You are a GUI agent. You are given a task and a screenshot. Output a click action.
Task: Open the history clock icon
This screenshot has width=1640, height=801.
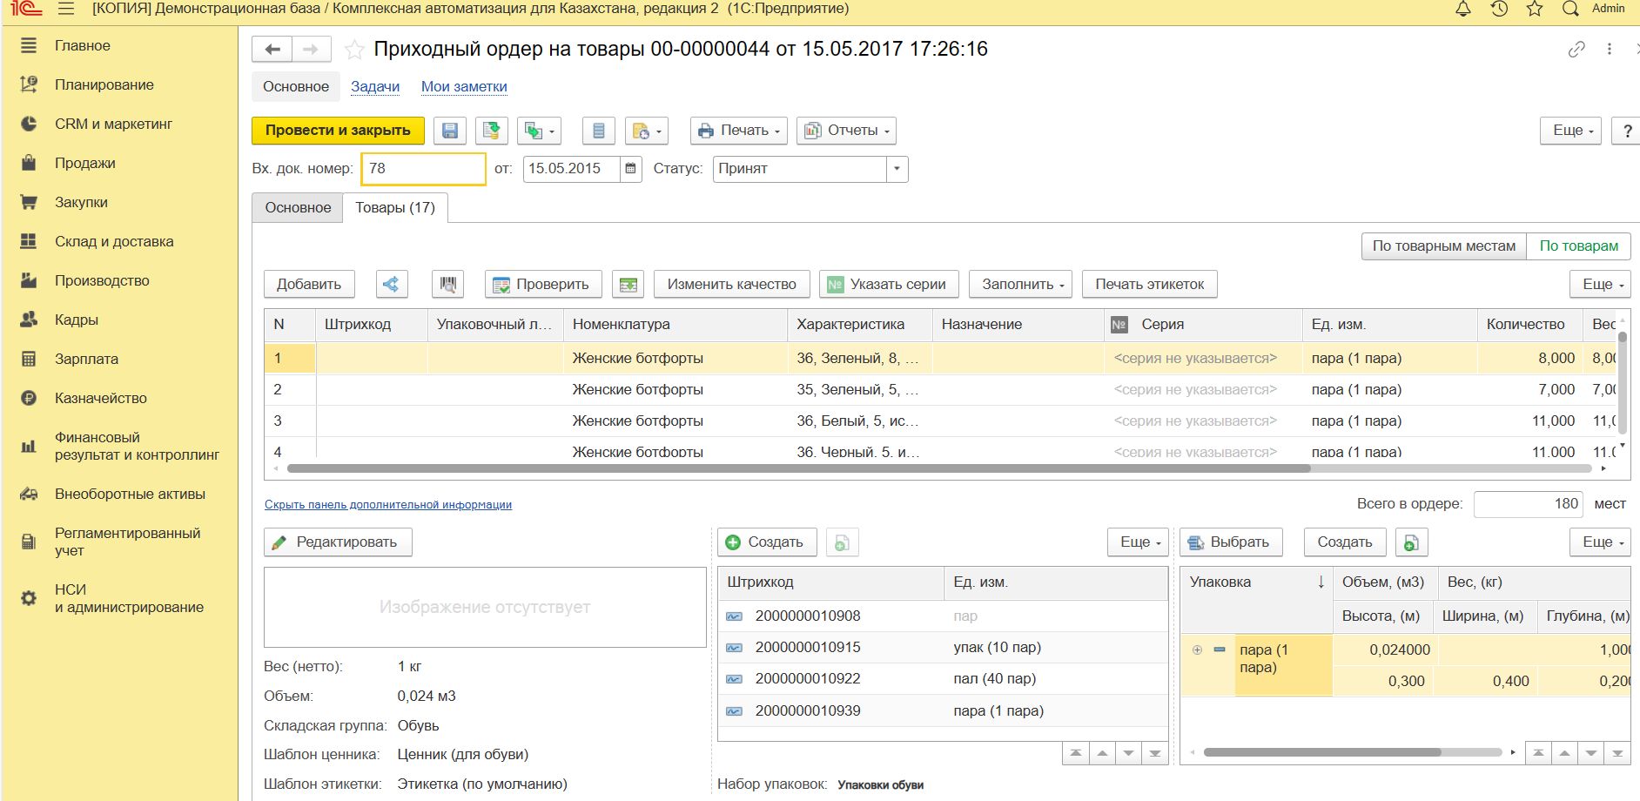pos(1499,10)
